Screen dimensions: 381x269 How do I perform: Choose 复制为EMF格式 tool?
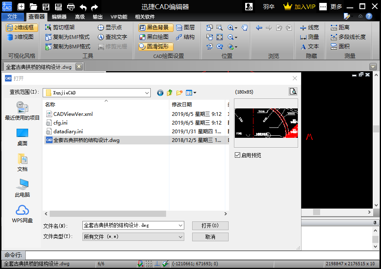tap(68, 37)
